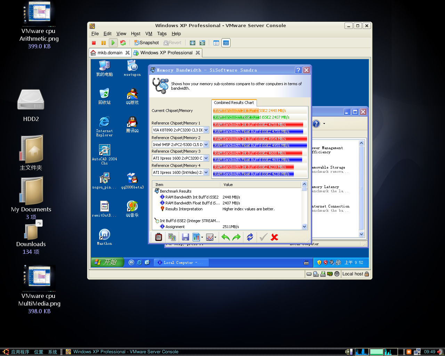This screenshot has width=445, height=356.
Task: Click the red X cancel icon
Action: click(274, 237)
